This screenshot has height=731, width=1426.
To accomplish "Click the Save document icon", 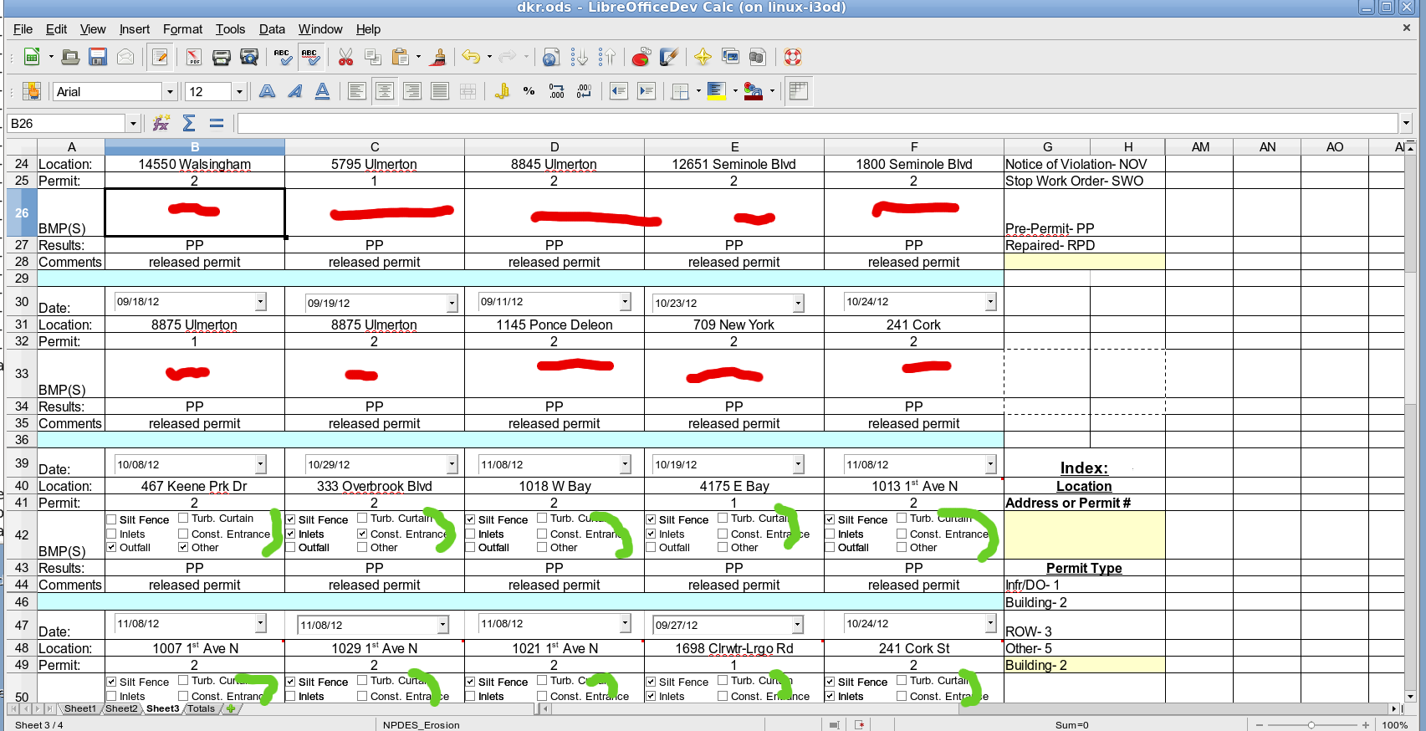I will (x=98, y=57).
